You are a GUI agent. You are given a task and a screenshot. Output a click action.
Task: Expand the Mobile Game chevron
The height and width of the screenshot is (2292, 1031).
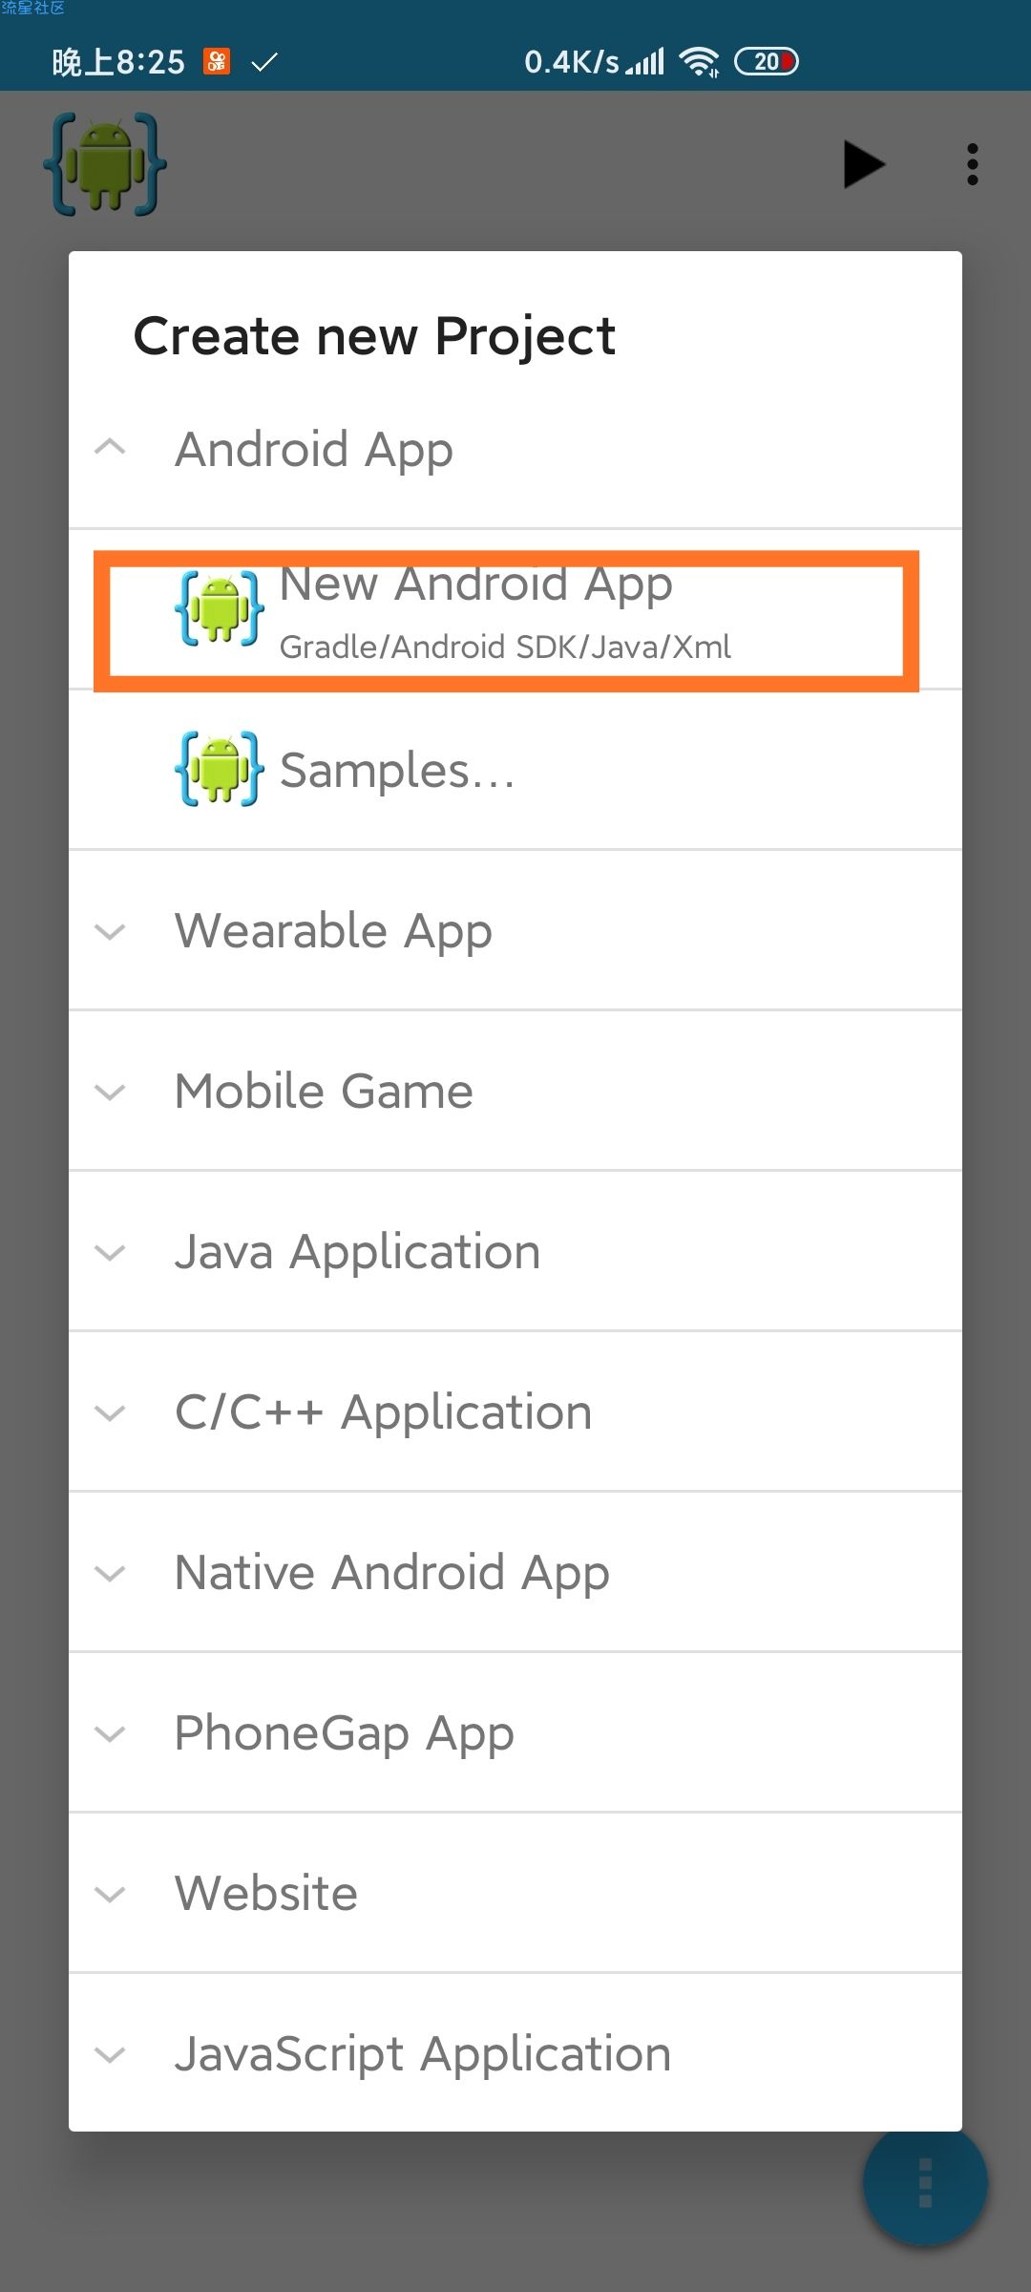click(111, 1092)
